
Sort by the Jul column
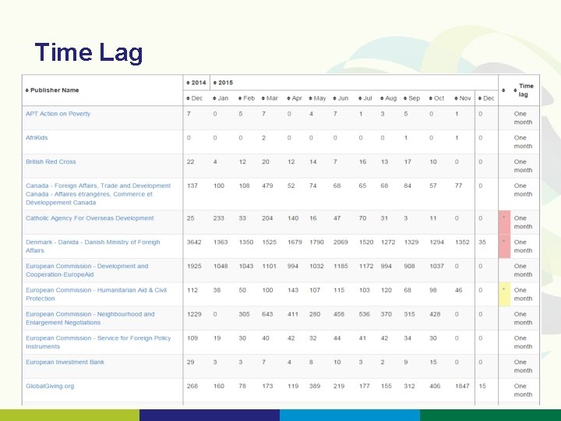(x=365, y=98)
